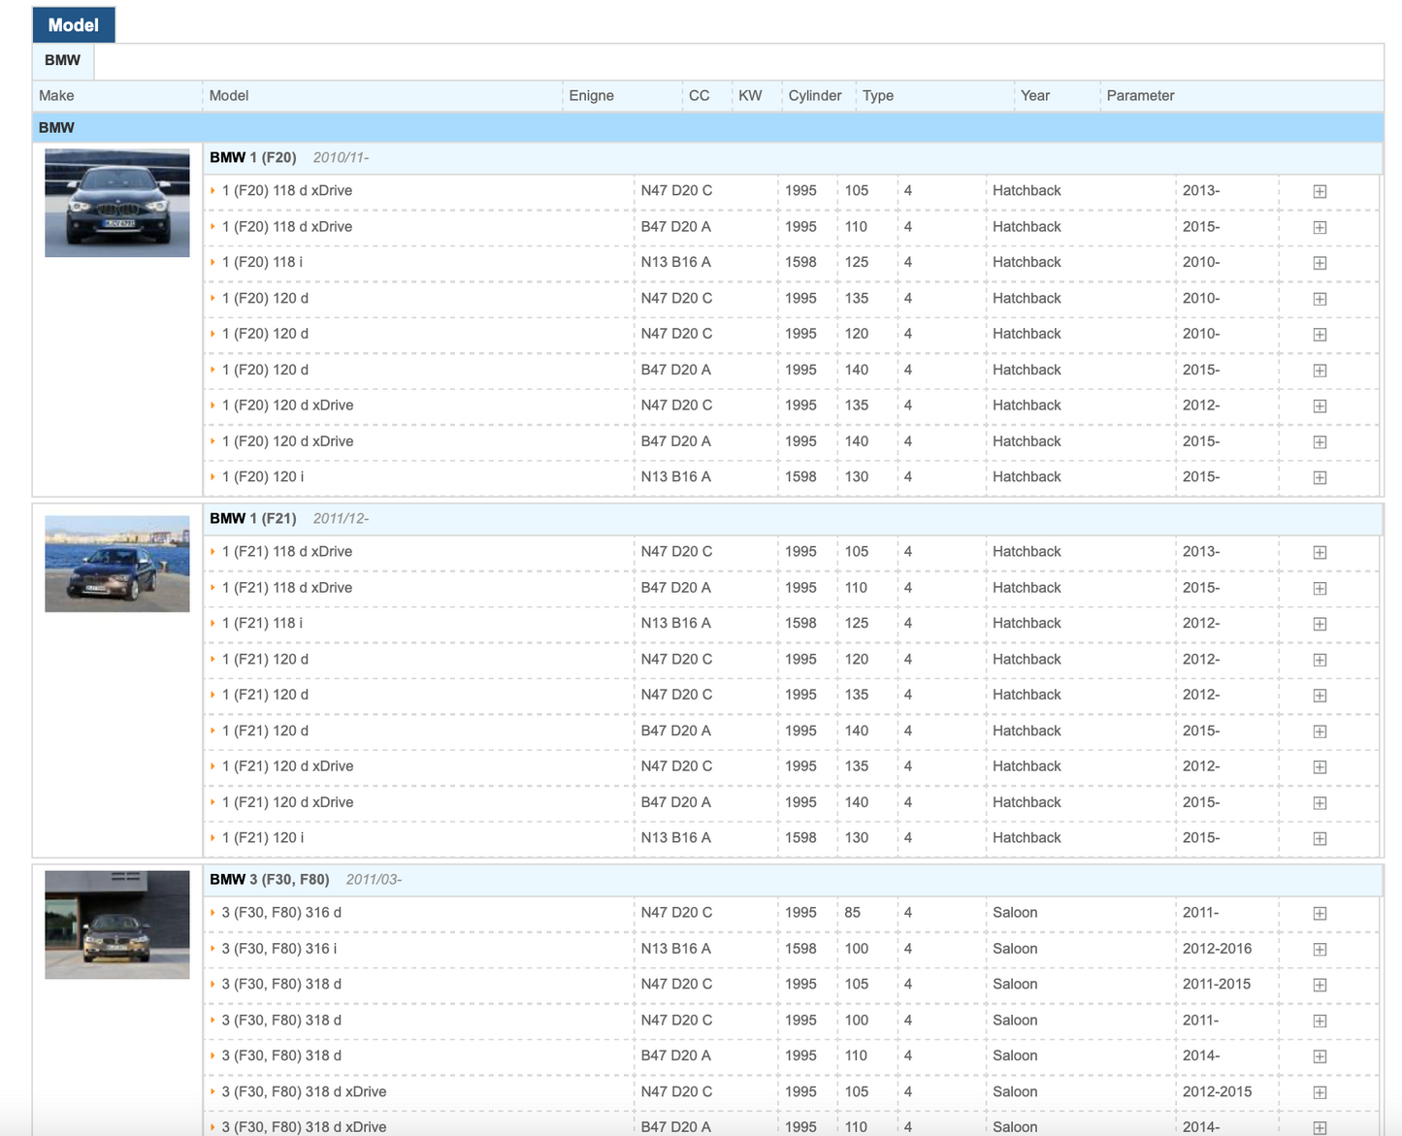Screen dimensions: 1402x1136
Task: Expand the 1 (F21) 120 d B47 140 KW row
Action: click(1320, 731)
